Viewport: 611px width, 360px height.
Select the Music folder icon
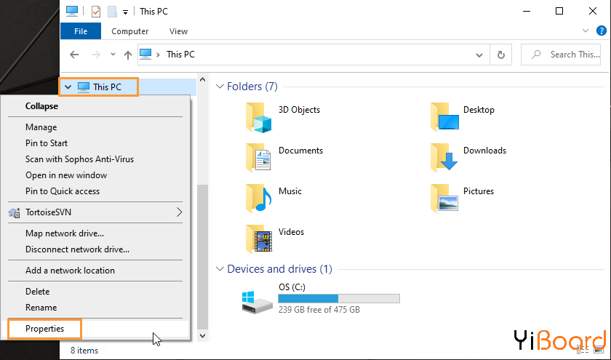[x=258, y=199]
